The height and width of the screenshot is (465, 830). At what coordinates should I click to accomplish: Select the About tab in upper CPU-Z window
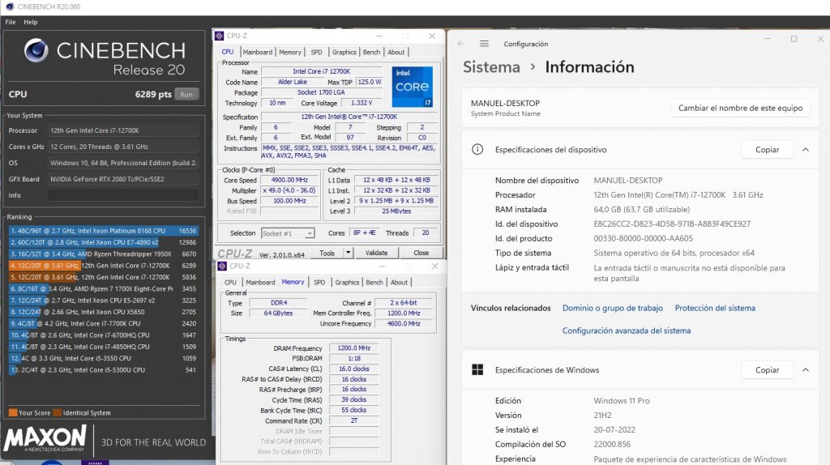click(396, 52)
